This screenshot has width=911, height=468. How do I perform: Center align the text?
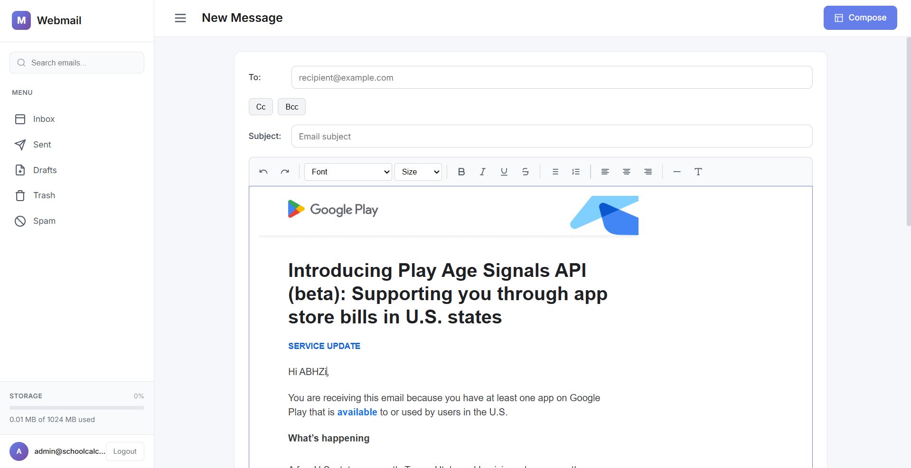click(627, 172)
